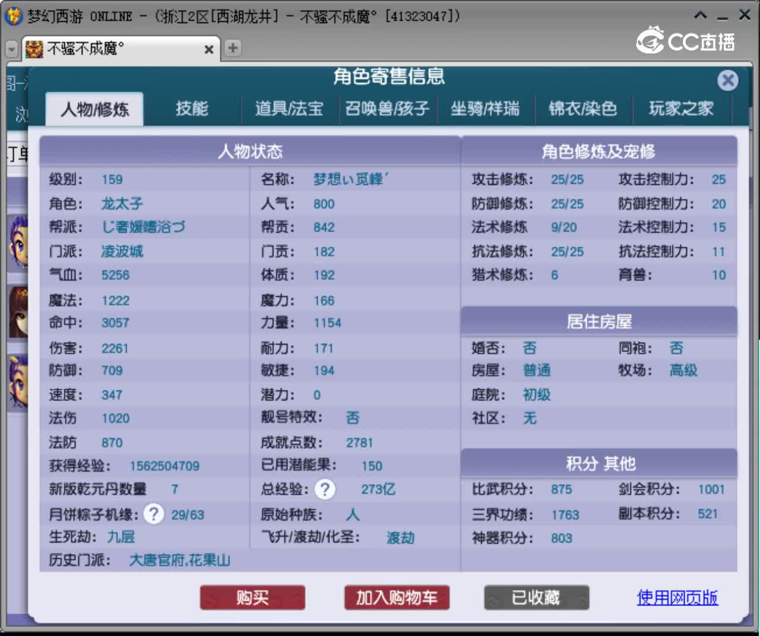This screenshot has height=636, width=760.
Task: Select the 不骚不成魔° window tab
Action: 121,49
